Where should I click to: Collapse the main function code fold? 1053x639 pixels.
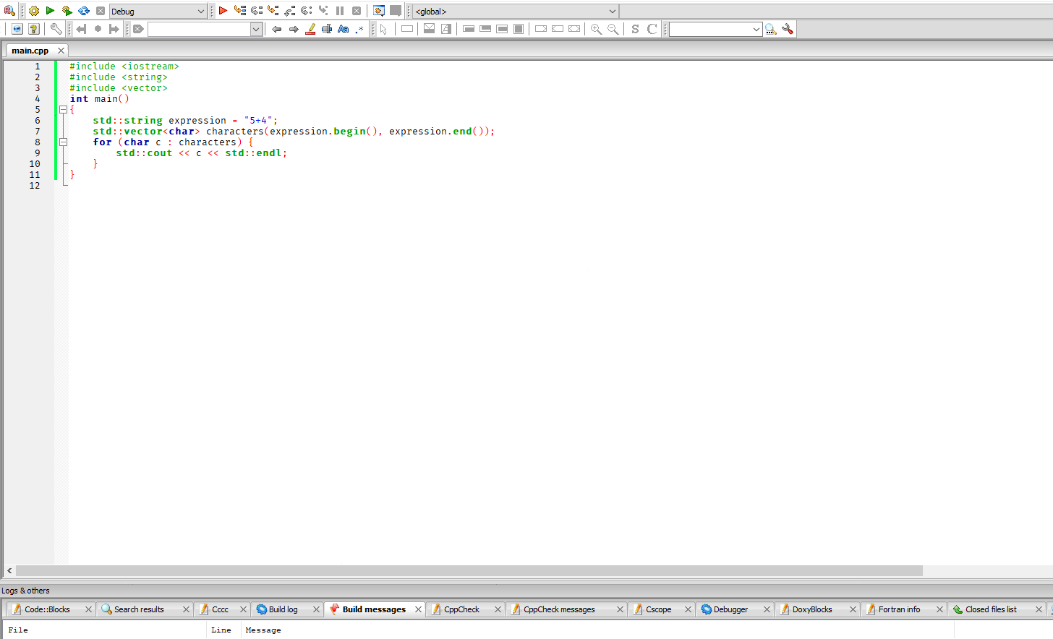click(x=63, y=109)
